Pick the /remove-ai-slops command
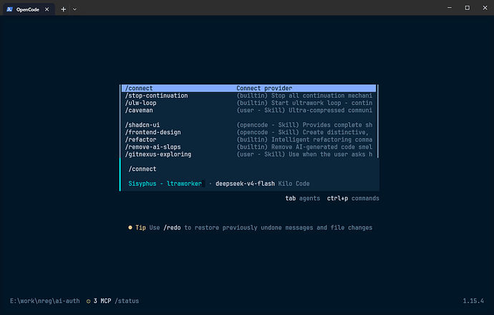494x315 pixels. (x=249, y=147)
